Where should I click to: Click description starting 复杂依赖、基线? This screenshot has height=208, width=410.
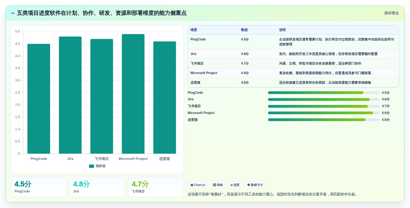(325, 73)
